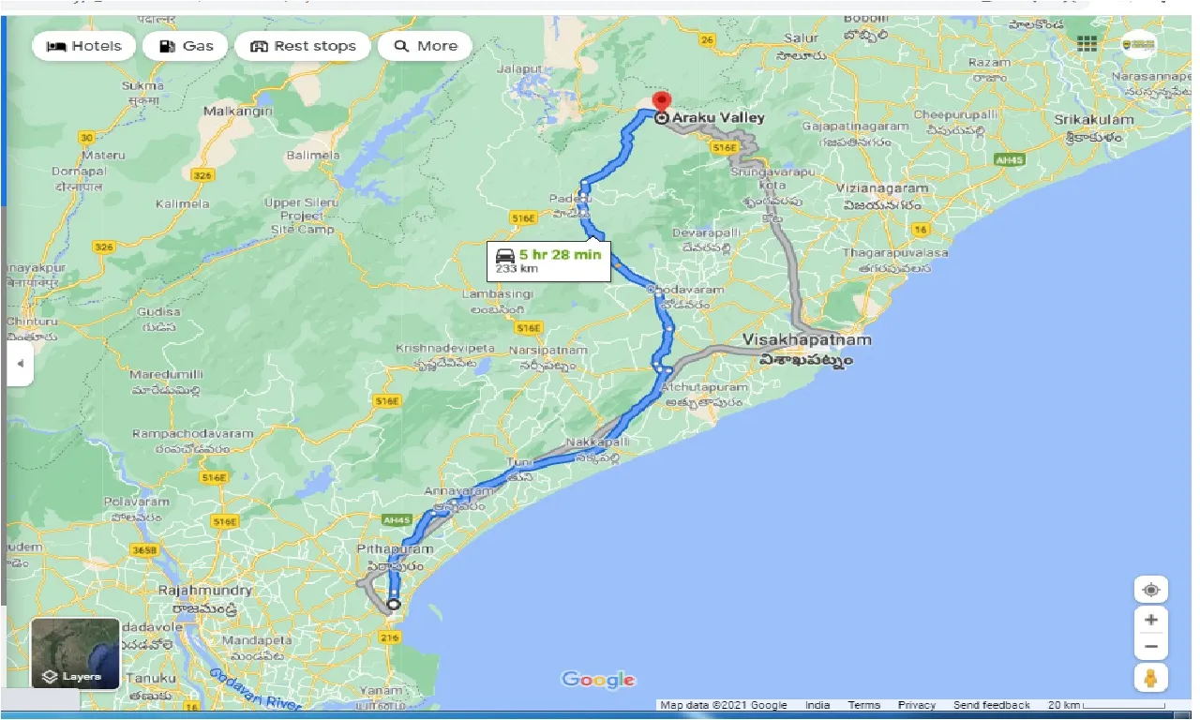Open the Privacy link
Image resolution: width=1200 pixels, height=720 pixels.
tap(916, 705)
